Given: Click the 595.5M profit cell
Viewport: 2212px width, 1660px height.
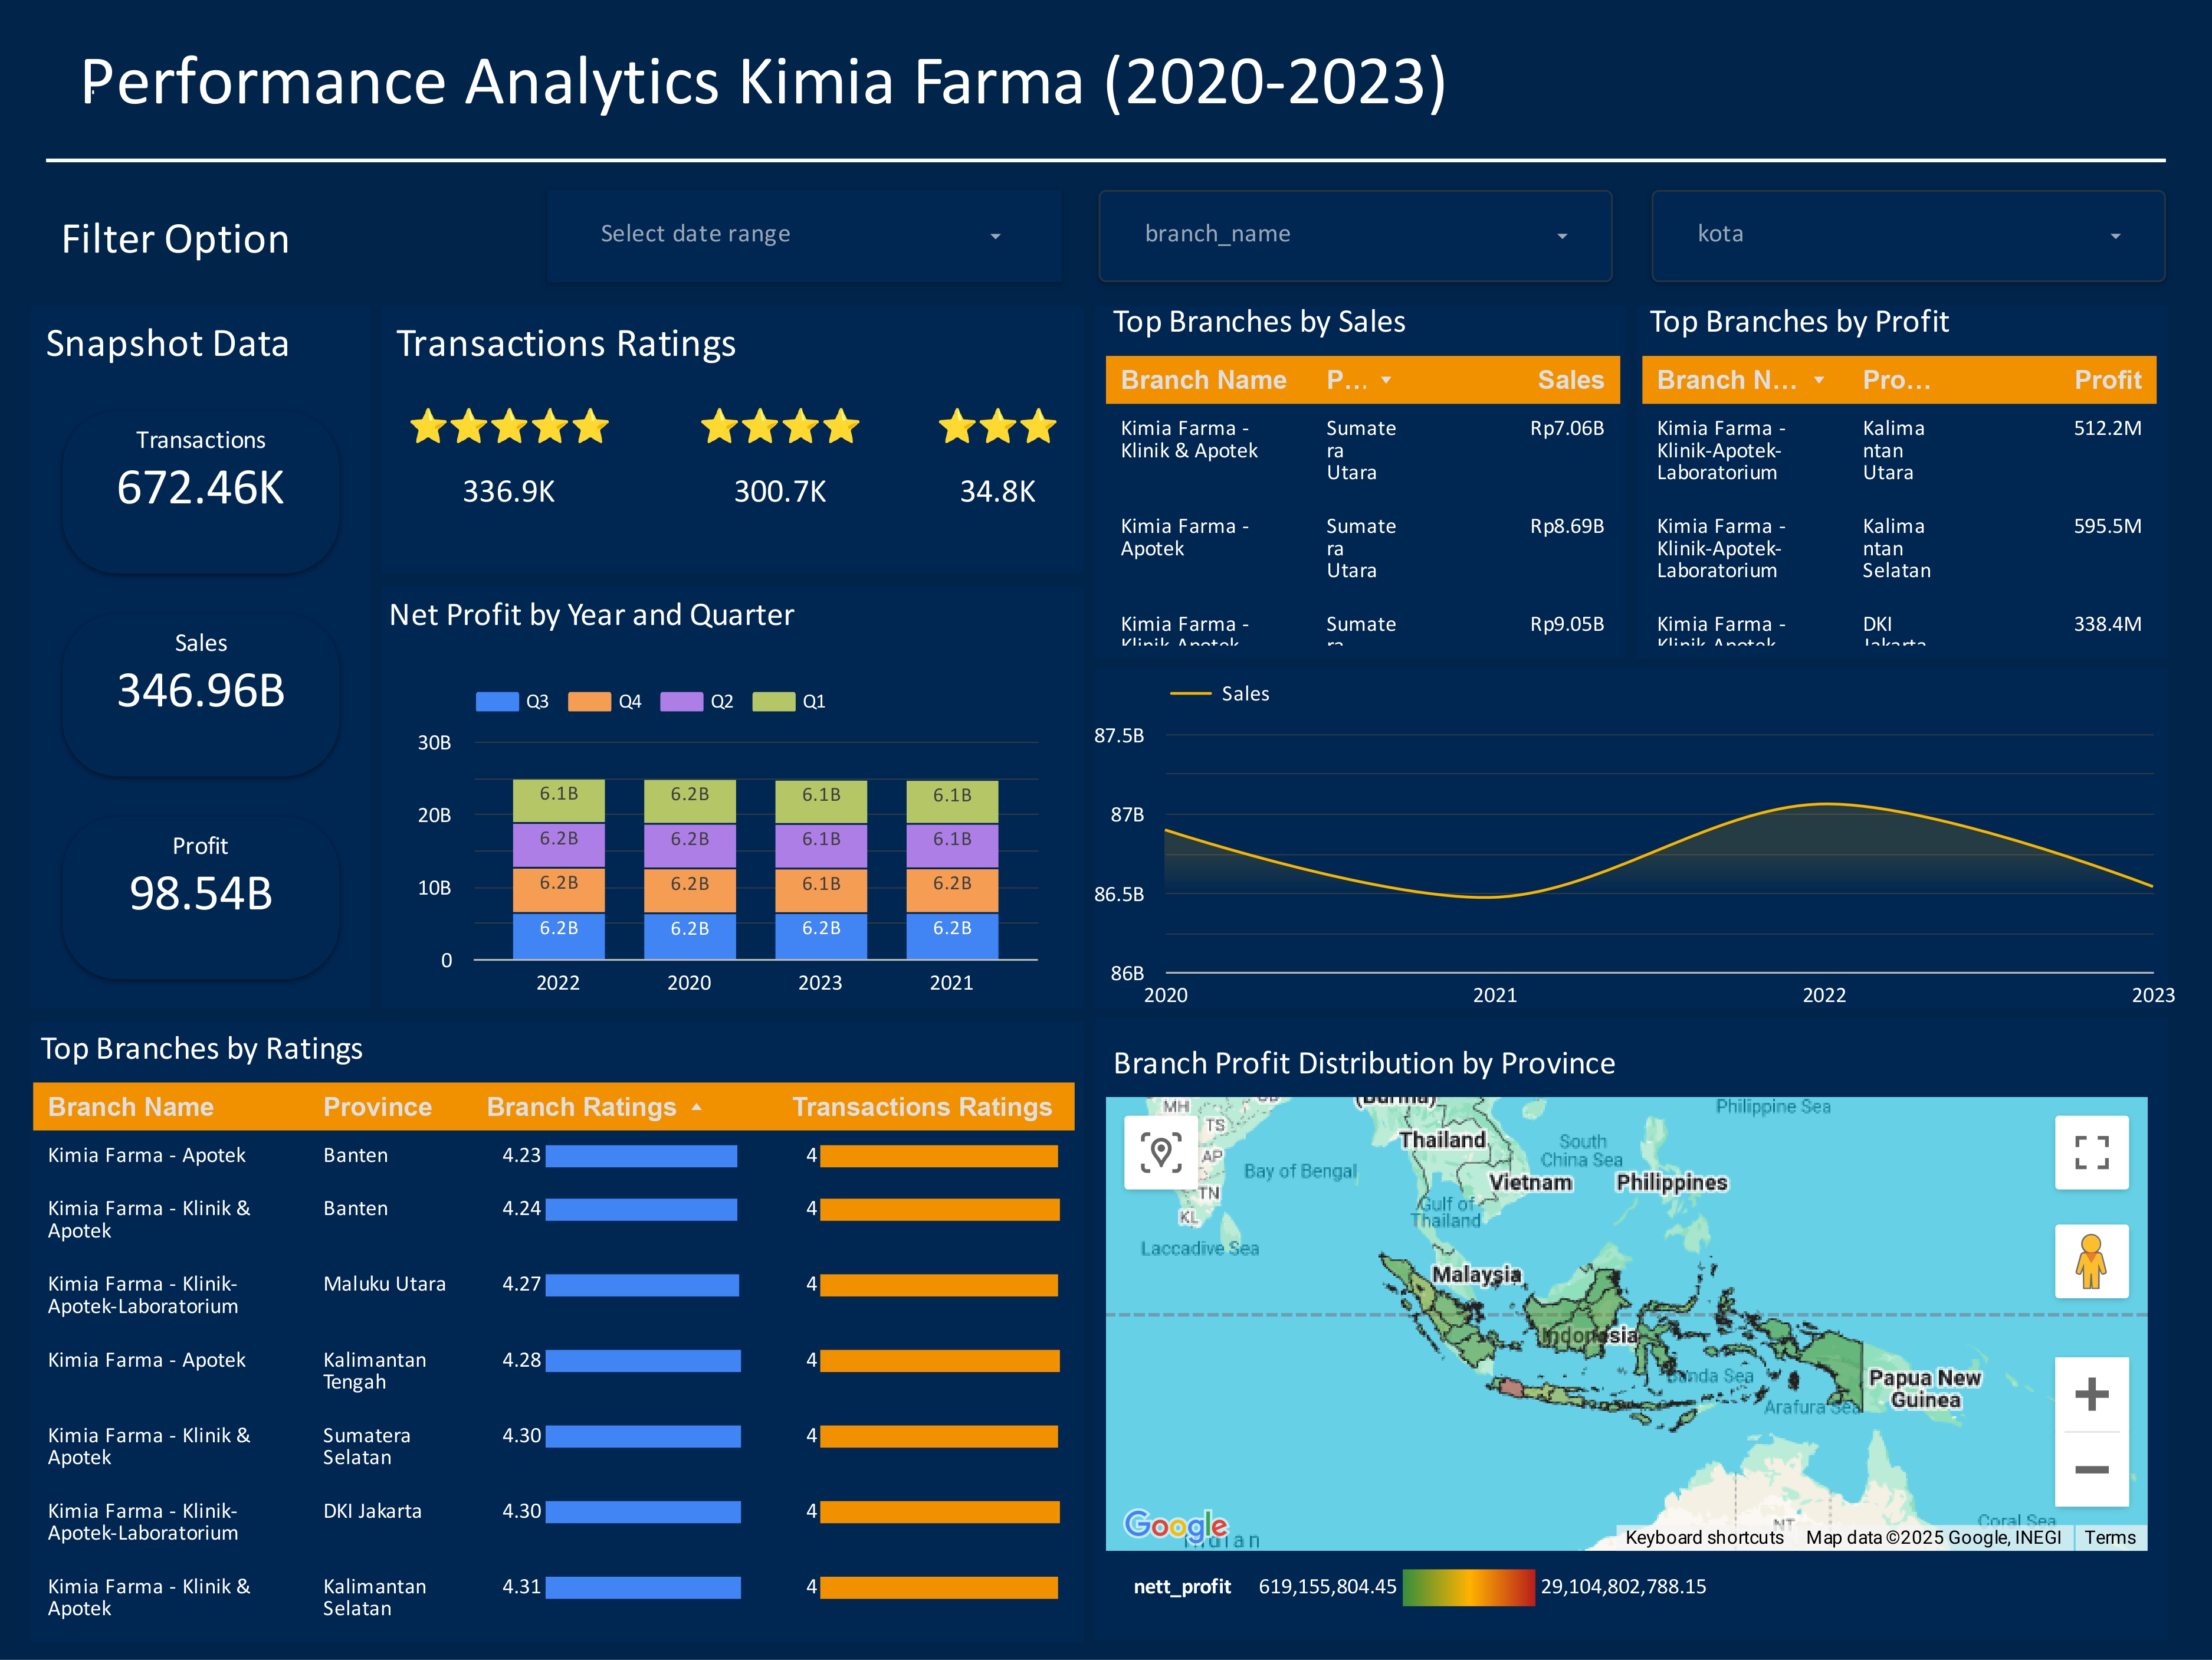Looking at the screenshot, I should tap(2107, 526).
